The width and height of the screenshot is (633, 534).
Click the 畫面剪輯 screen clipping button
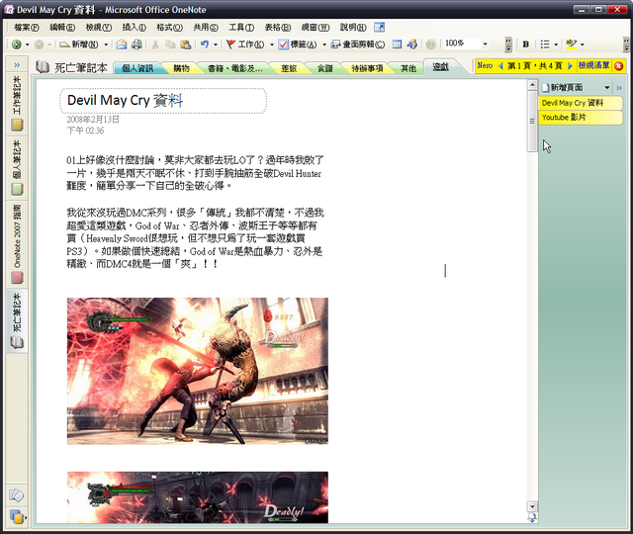click(358, 44)
